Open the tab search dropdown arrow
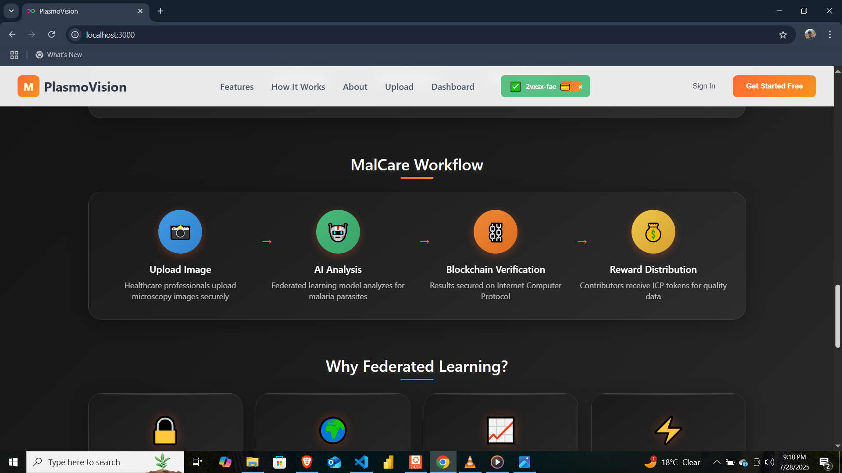 pyautogui.click(x=11, y=11)
